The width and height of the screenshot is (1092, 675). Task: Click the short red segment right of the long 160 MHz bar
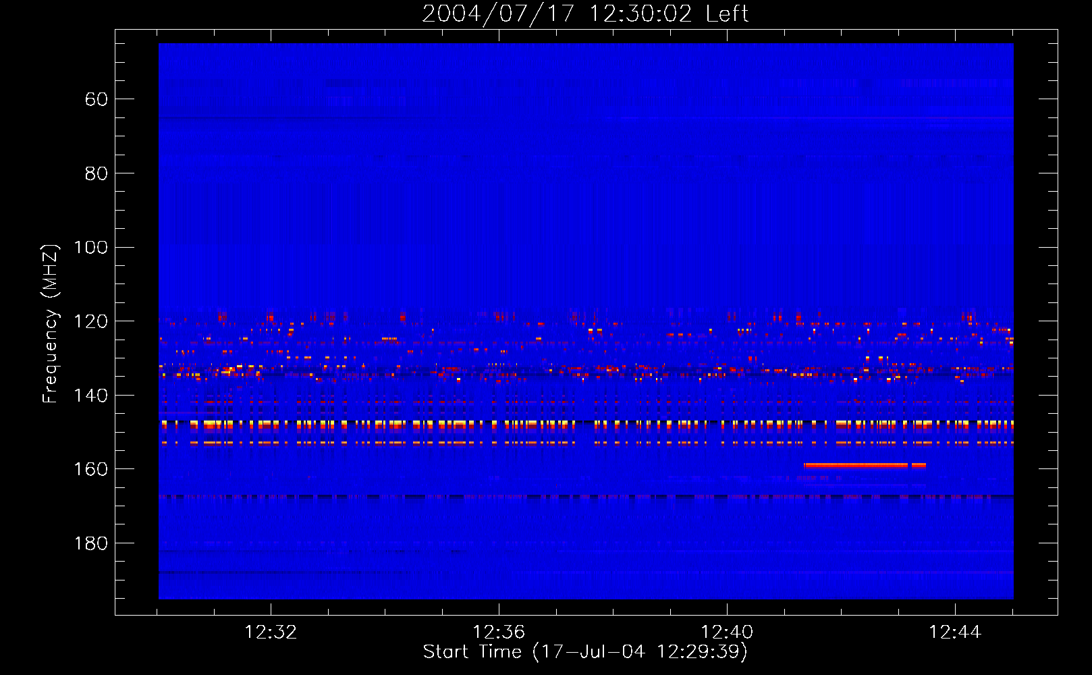pos(919,465)
